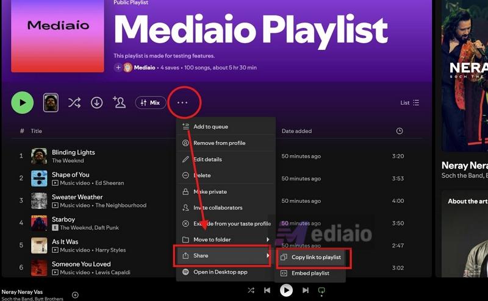Screen dimensions: 488x301
Task: Expand the Share submenu
Action: pyautogui.click(x=226, y=255)
